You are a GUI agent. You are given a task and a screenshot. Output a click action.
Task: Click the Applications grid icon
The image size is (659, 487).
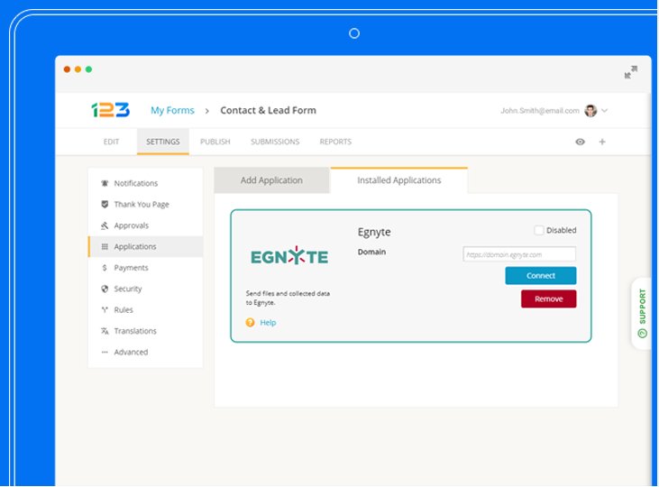[105, 246]
